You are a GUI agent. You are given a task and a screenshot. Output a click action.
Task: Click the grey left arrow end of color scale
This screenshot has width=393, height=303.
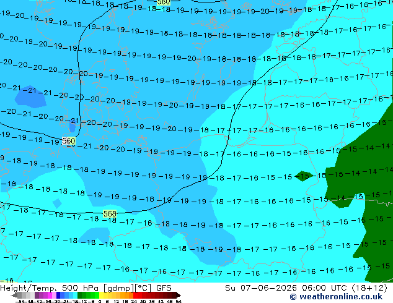pos(14,296)
